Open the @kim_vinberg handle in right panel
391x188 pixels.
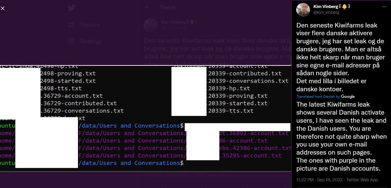tap(326, 12)
